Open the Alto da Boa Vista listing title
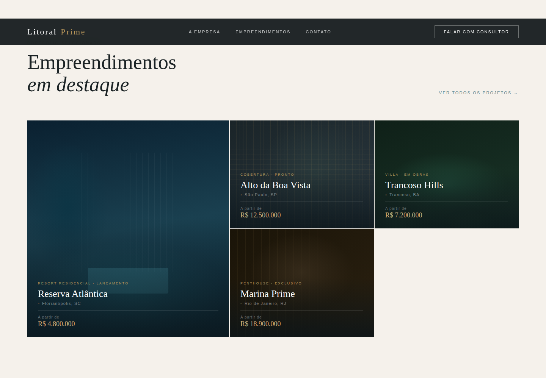Screen dimensions: 546x378 coord(275,185)
